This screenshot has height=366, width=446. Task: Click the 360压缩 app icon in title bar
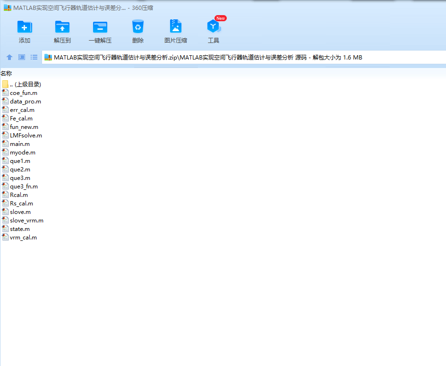pos(8,8)
